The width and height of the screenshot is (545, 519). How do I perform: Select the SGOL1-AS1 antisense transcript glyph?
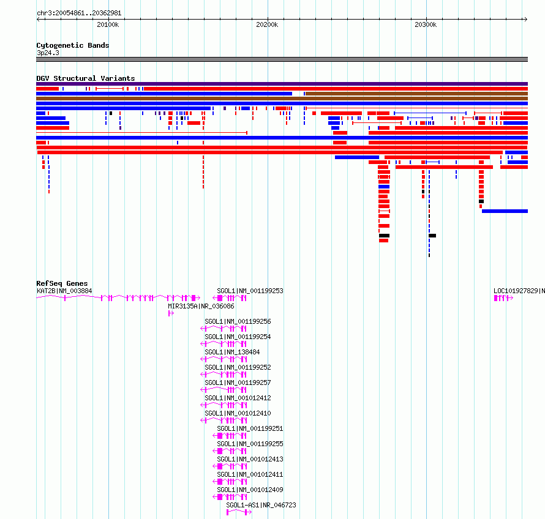(239, 512)
